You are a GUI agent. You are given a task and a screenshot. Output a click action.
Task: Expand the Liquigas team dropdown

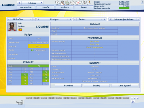pyautogui.click(x=67, y=19)
